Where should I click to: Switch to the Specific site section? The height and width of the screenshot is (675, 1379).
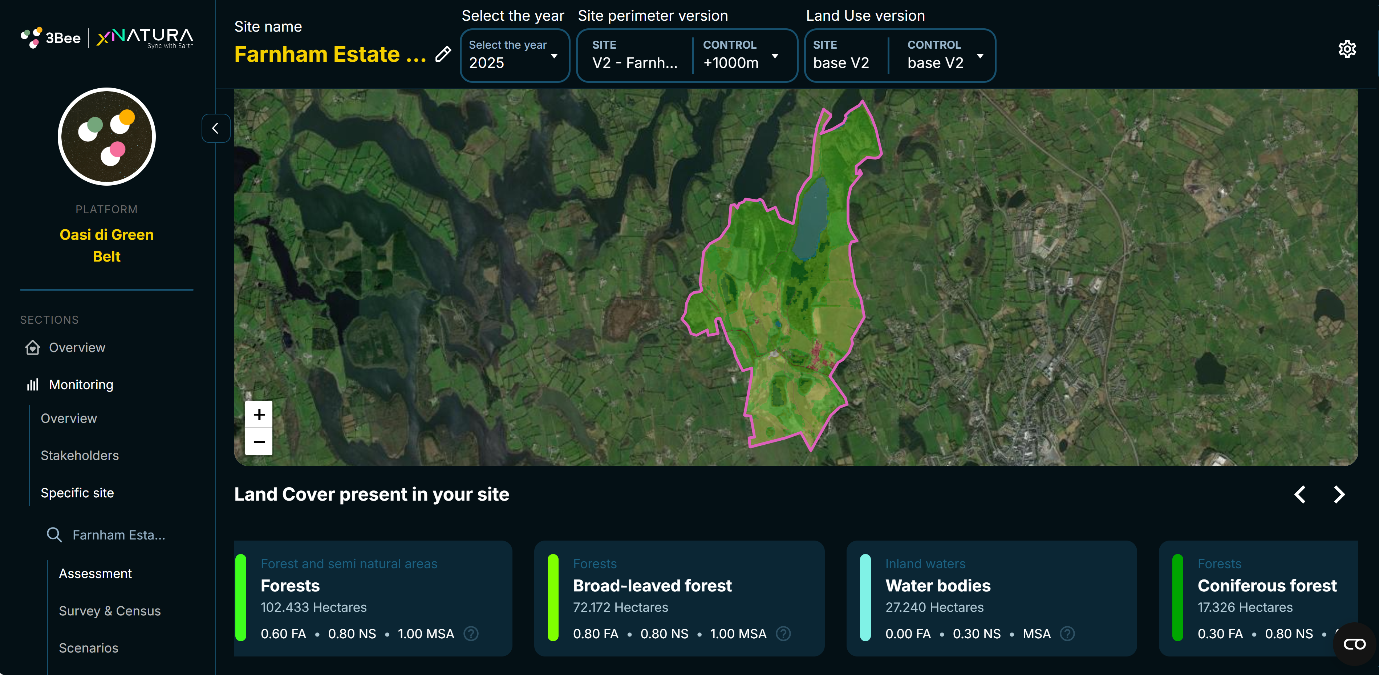pyautogui.click(x=77, y=493)
